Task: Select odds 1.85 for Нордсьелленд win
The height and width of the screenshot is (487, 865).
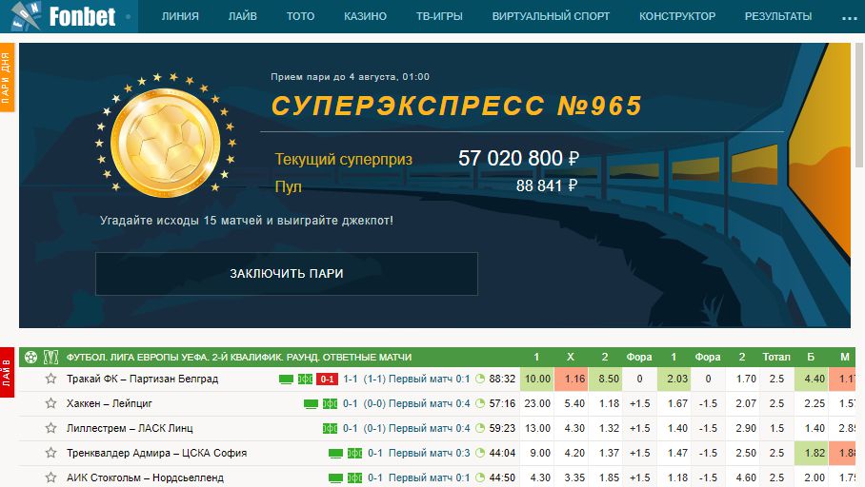Action: (605, 477)
